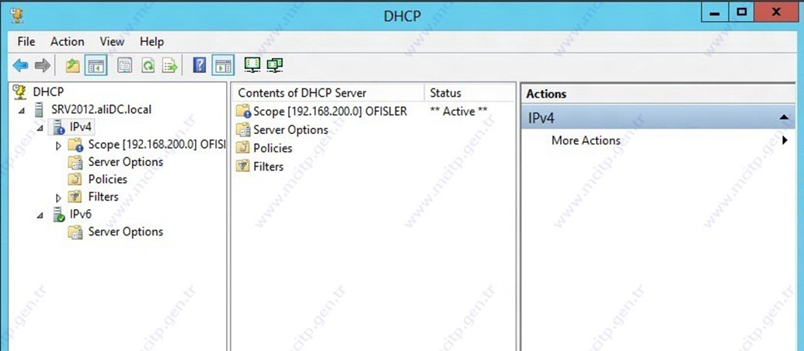
Task: Click the single-monitor server toolbar icon
Action: [x=252, y=65]
